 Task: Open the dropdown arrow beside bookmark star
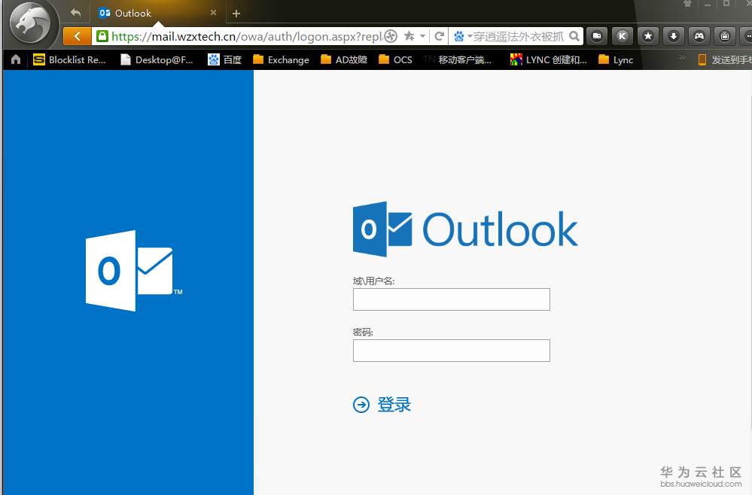[x=422, y=36]
